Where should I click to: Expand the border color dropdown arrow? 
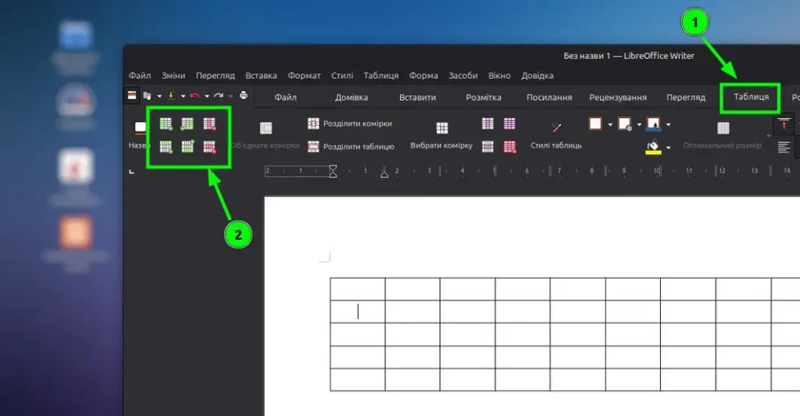tap(669, 124)
